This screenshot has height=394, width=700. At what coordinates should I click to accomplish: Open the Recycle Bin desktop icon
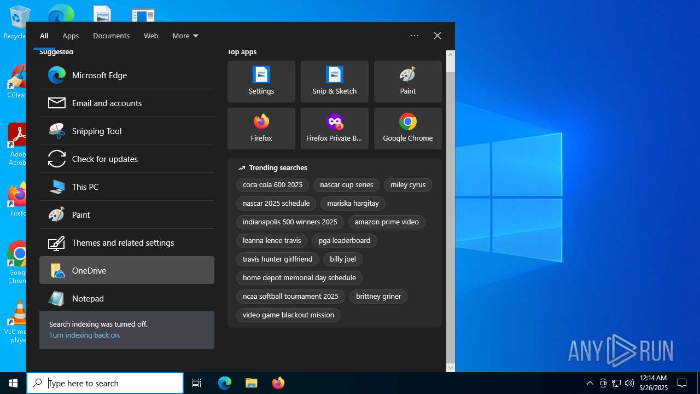click(16, 22)
